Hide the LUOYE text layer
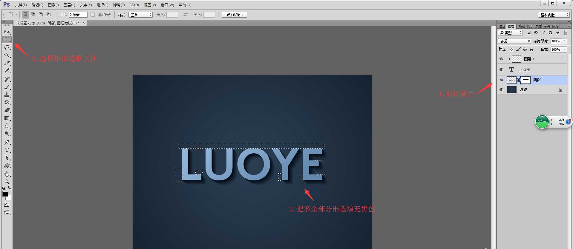The height and width of the screenshot is (249, 573). 501,69
